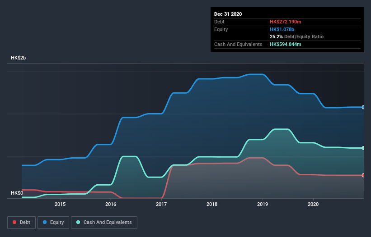Click the HK$0 axis label
The width and height of the screenshot is (371, 237).
click(x=17, y=193)
